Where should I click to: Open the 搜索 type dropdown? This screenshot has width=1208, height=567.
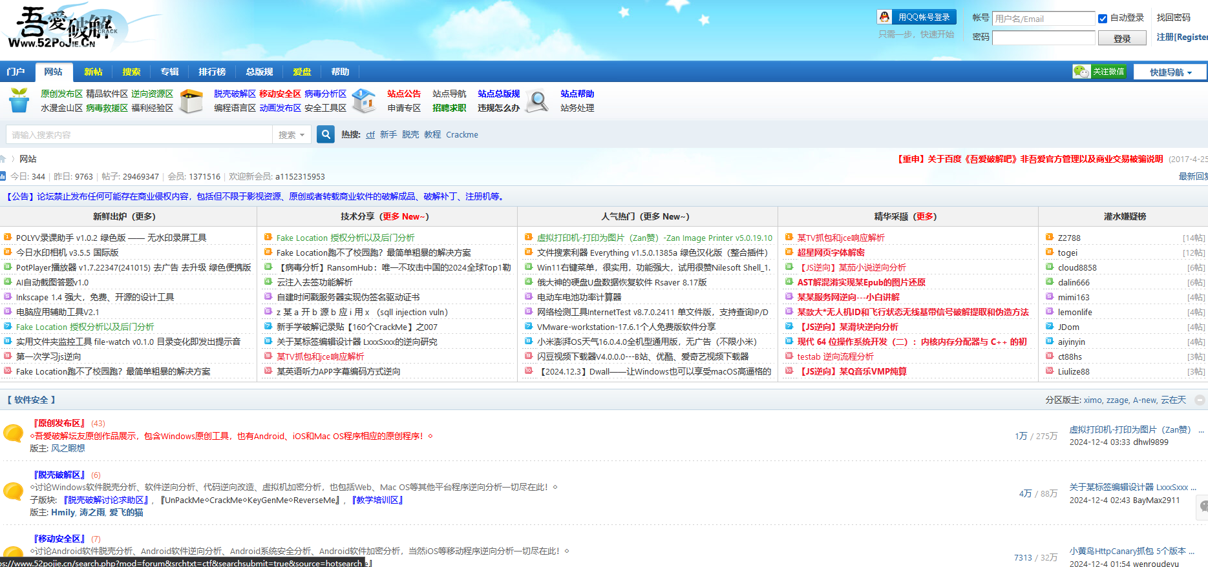click(291, 135)
